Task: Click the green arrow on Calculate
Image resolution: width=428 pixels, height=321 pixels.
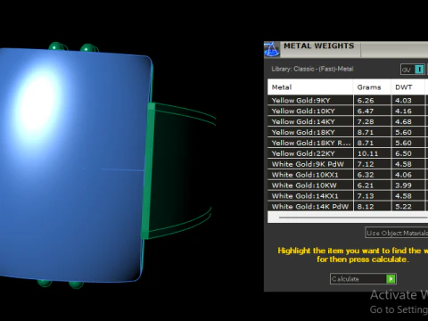Action: [x=391, y=279]
